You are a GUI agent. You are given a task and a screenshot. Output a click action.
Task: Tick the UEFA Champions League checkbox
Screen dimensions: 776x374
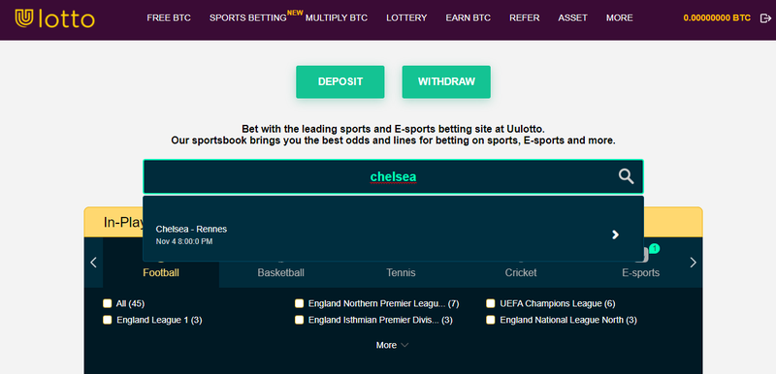(491, 303)
